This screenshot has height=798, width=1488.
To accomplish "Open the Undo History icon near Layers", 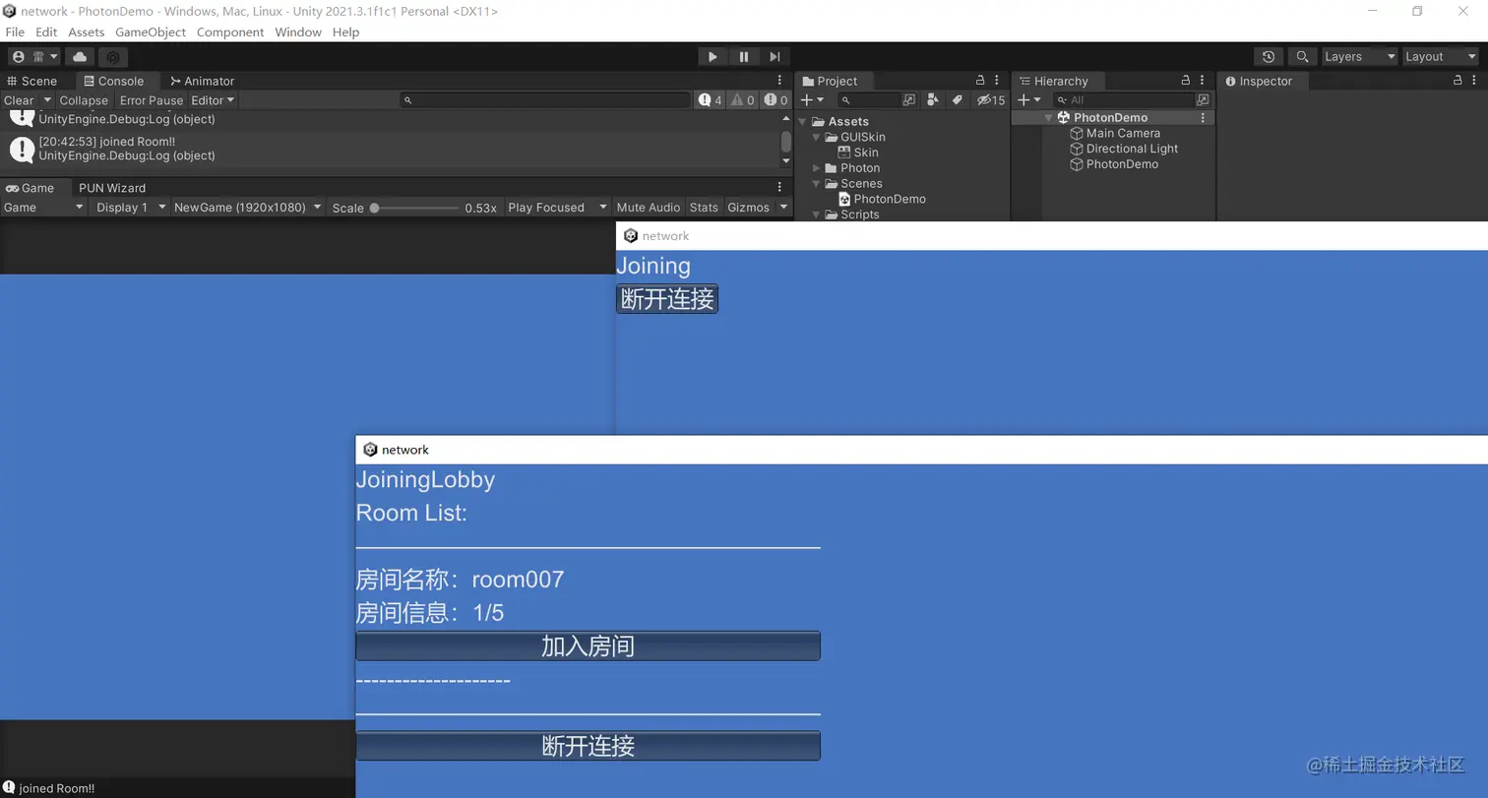I will pyautogui.click(x=1269, y=56).
